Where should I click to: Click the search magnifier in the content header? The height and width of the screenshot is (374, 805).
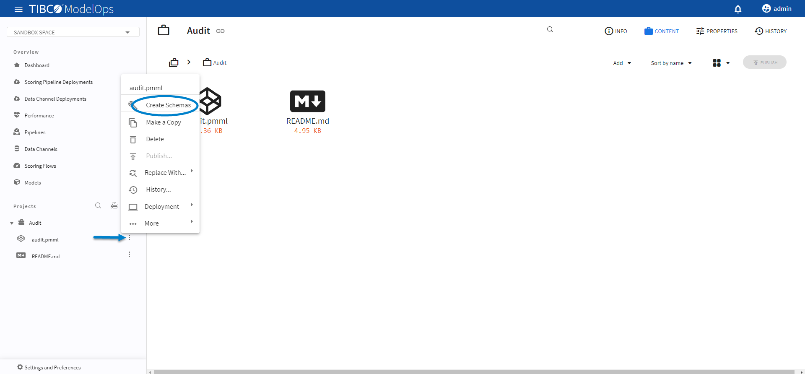click(550, 29)
